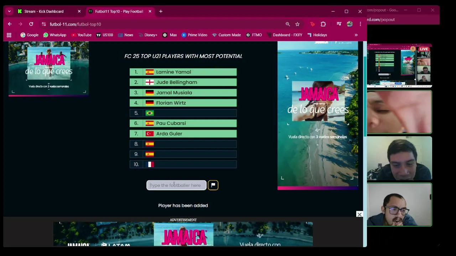Viewport: 456px width, 256px height.
Task: Open the Dashboard - FXIFY bookmark
Action: point(284,35)
